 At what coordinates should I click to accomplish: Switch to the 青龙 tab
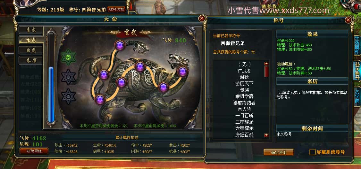tap(31, 30)
